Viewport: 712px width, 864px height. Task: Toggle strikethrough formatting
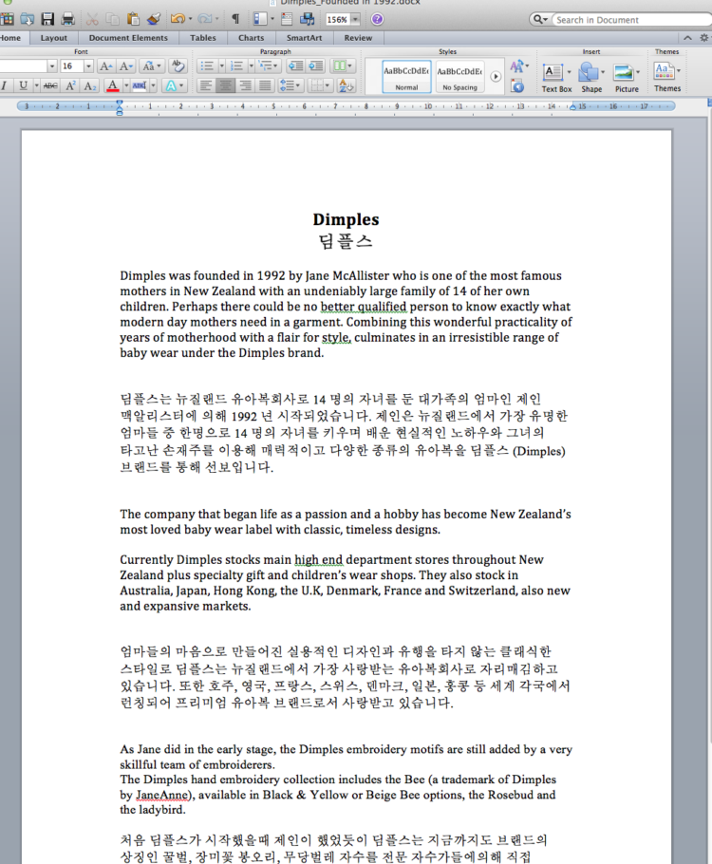click(50, 85)
